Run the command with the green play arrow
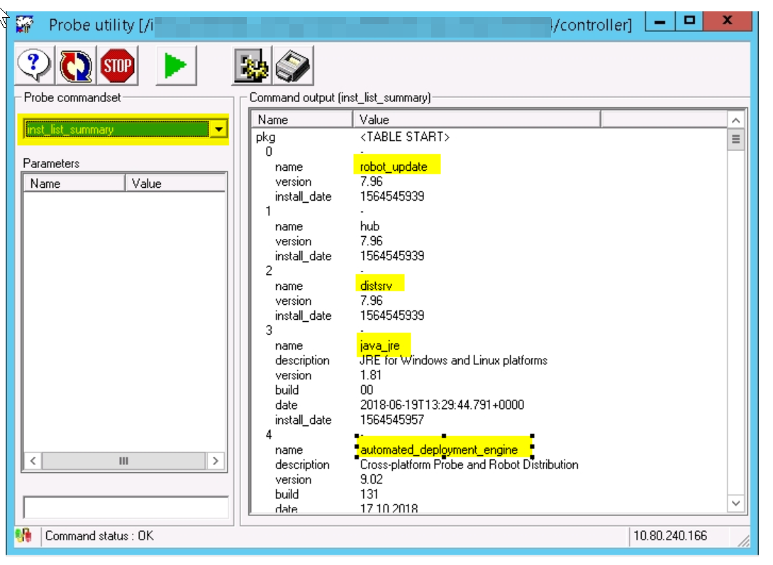 pyautogui.click(x=174, y=67)
